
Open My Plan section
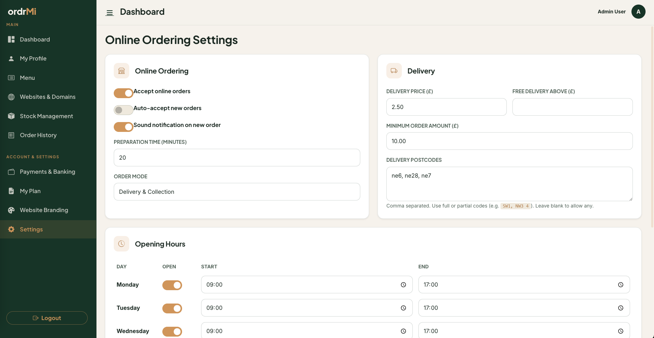pos(48,191)
